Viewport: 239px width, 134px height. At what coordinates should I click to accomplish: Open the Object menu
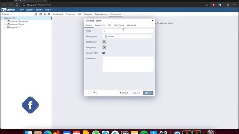[30, 10]
